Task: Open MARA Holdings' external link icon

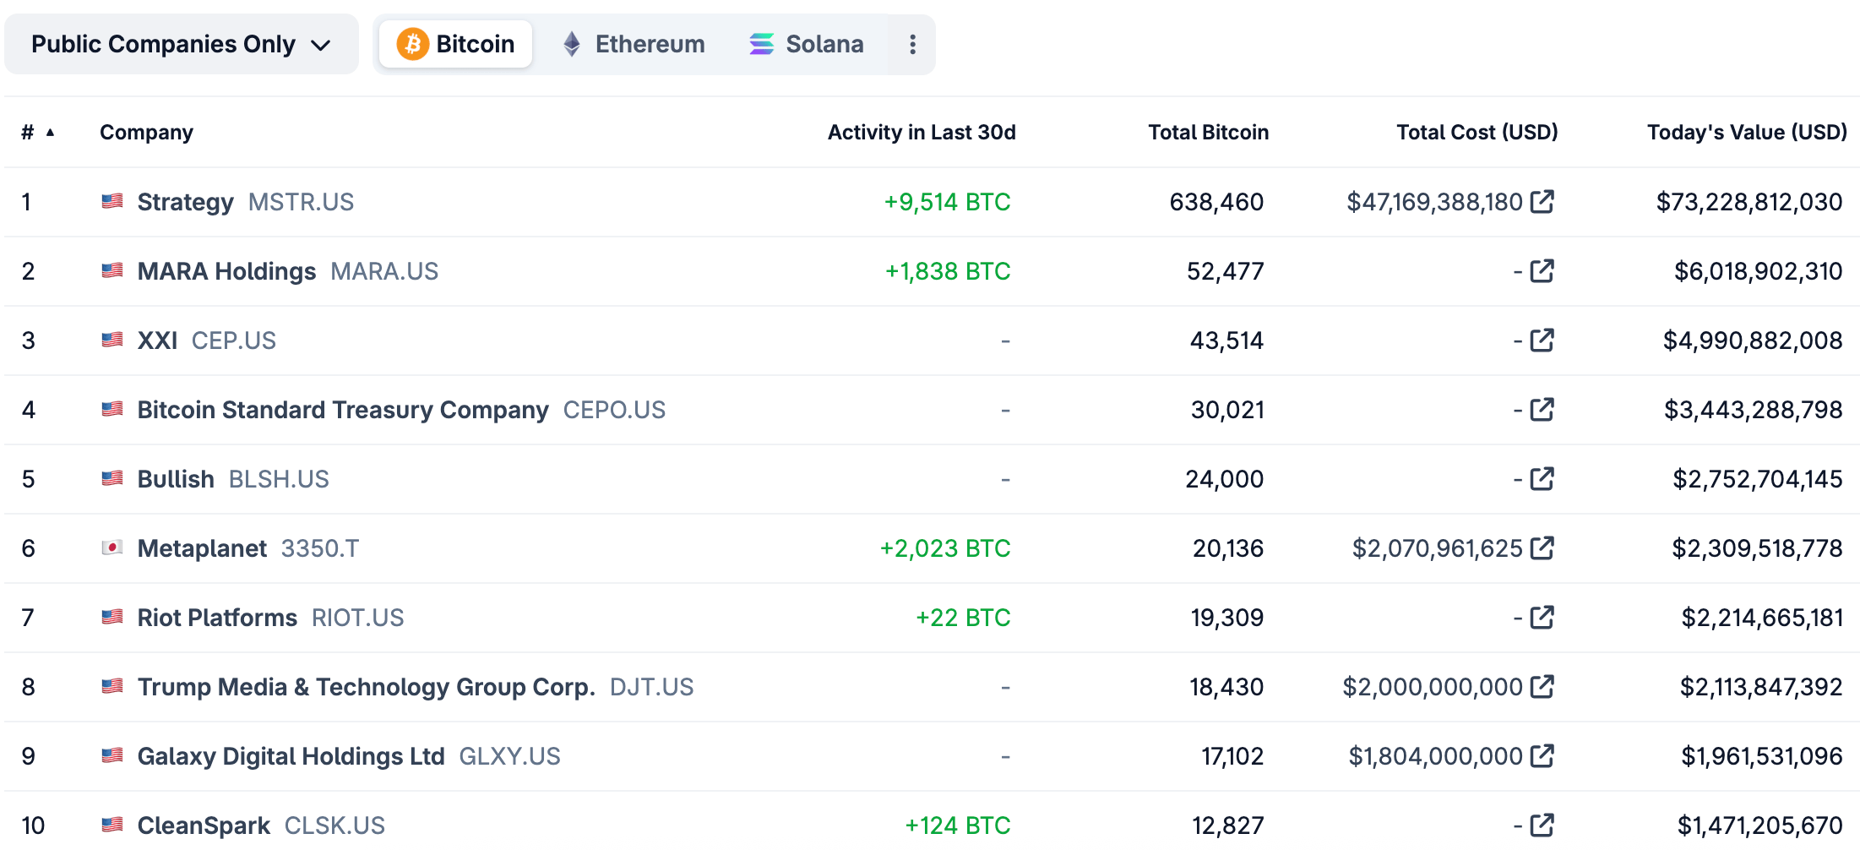Action: tap(1542, 270)
